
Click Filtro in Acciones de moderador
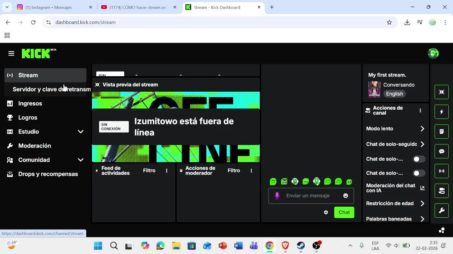coord(234,171)
